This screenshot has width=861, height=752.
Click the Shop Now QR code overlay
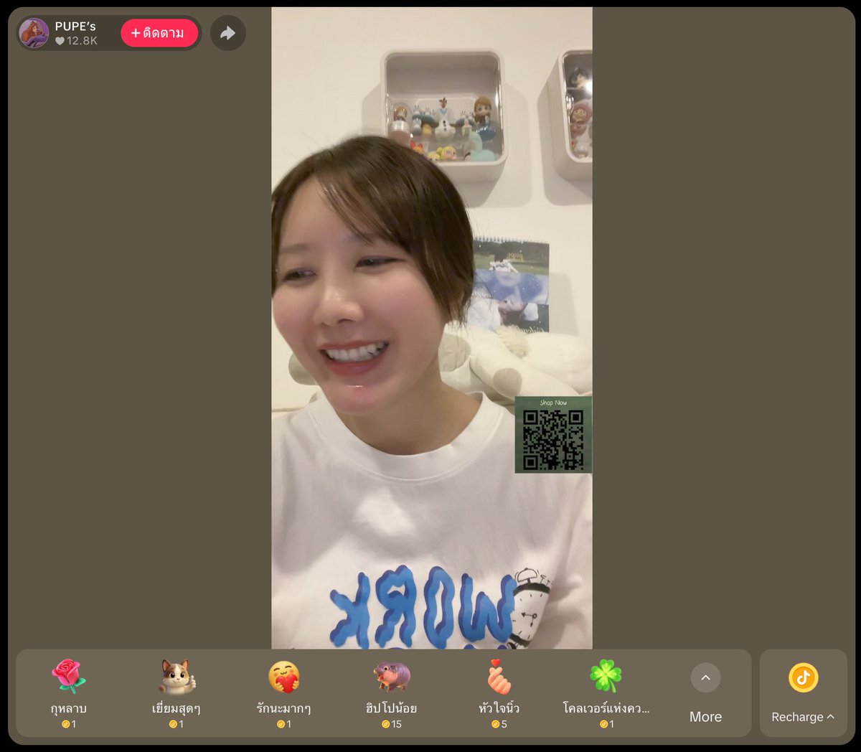tap(553, 435)
